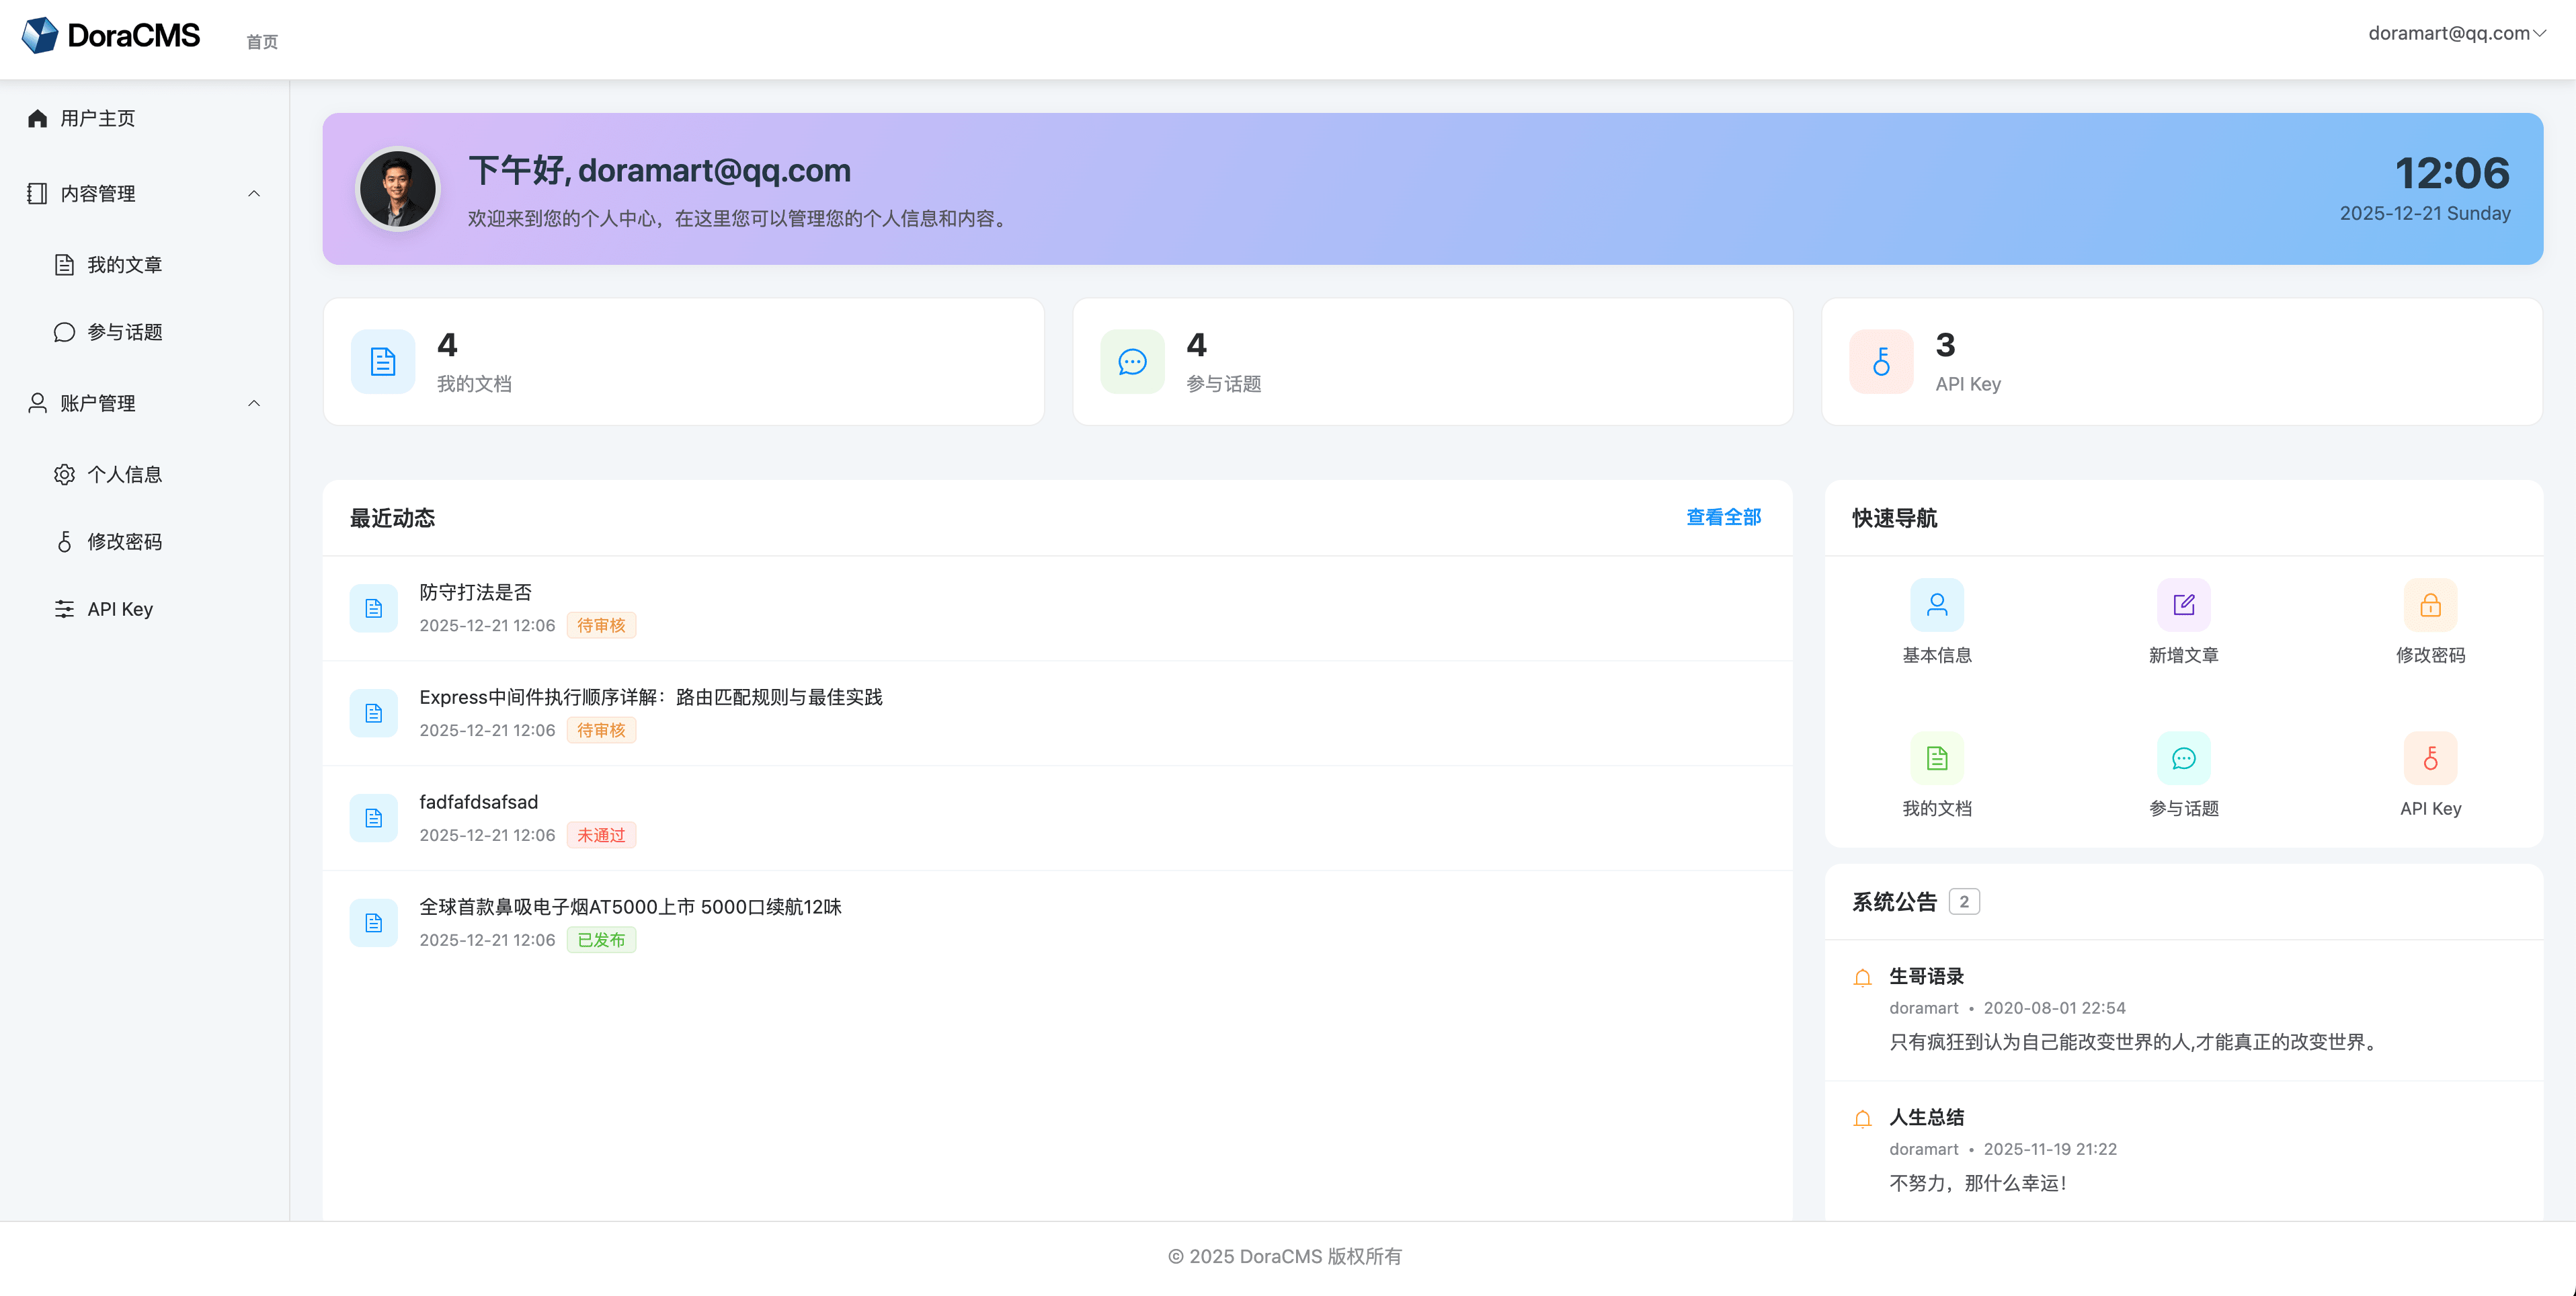Image resolution: width=2576 pixels, height=1296 pixels.
Task: Click the 查看全部 link in recent activity
Action: (x=1722, y=518)
